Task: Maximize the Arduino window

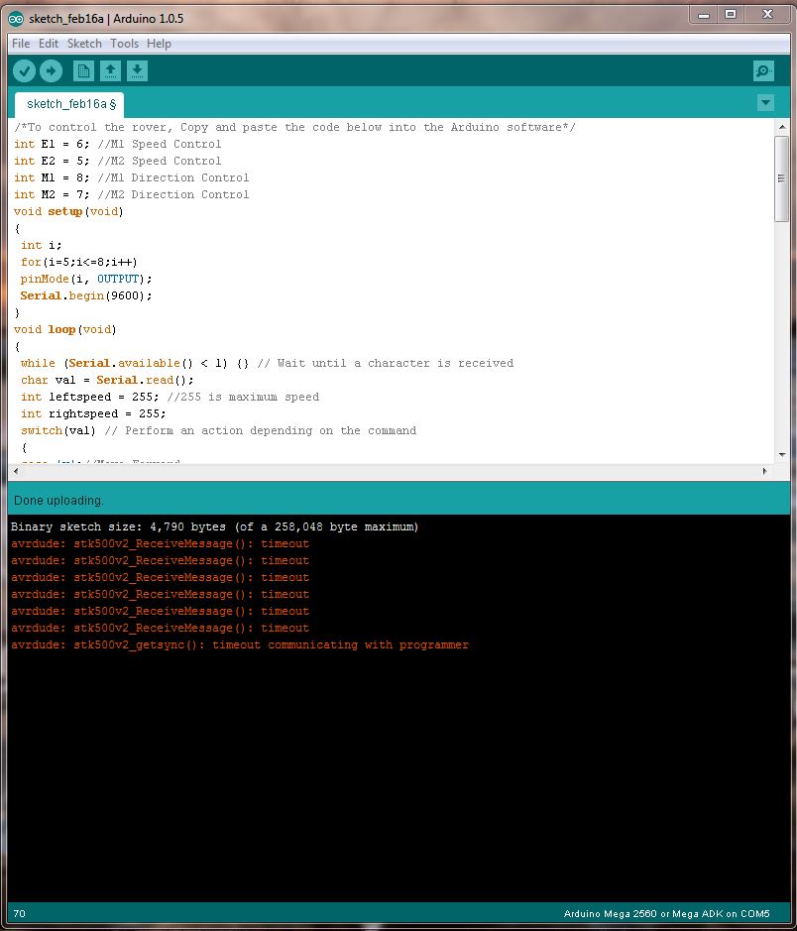Action: [731, 15]
